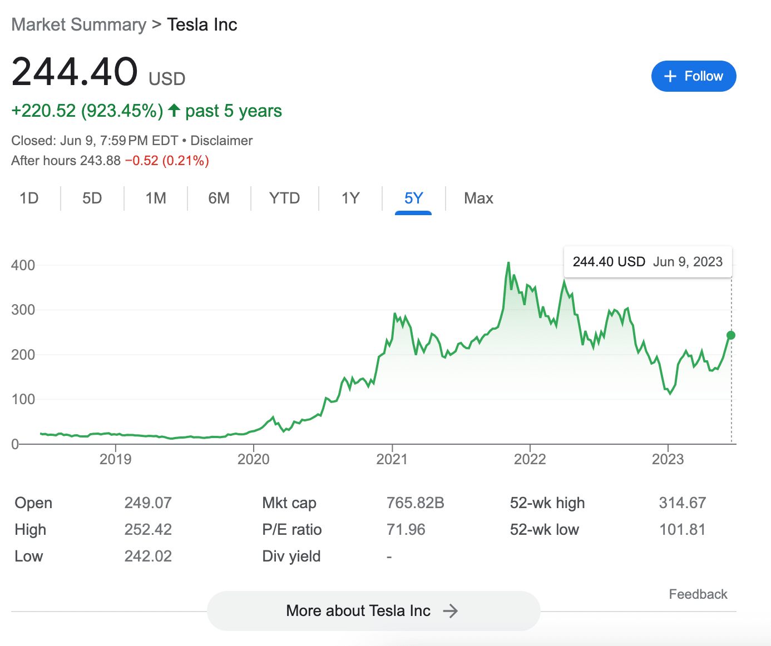Click the 2021 x-axis label
The height and width of the screenshot is (646, 771).
392,459
